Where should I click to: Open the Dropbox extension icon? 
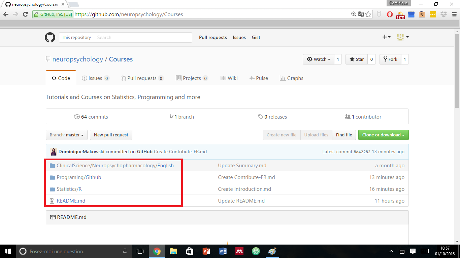443,14
